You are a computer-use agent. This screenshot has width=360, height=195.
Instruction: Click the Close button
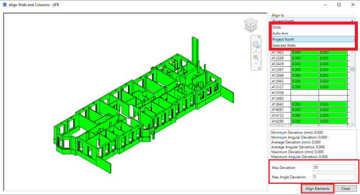(x=345, y=188)
